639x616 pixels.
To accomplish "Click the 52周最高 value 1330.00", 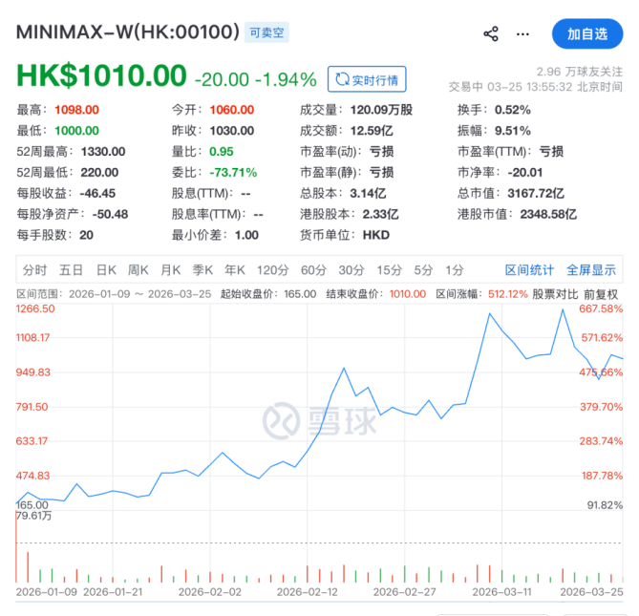I will (103, 152).
